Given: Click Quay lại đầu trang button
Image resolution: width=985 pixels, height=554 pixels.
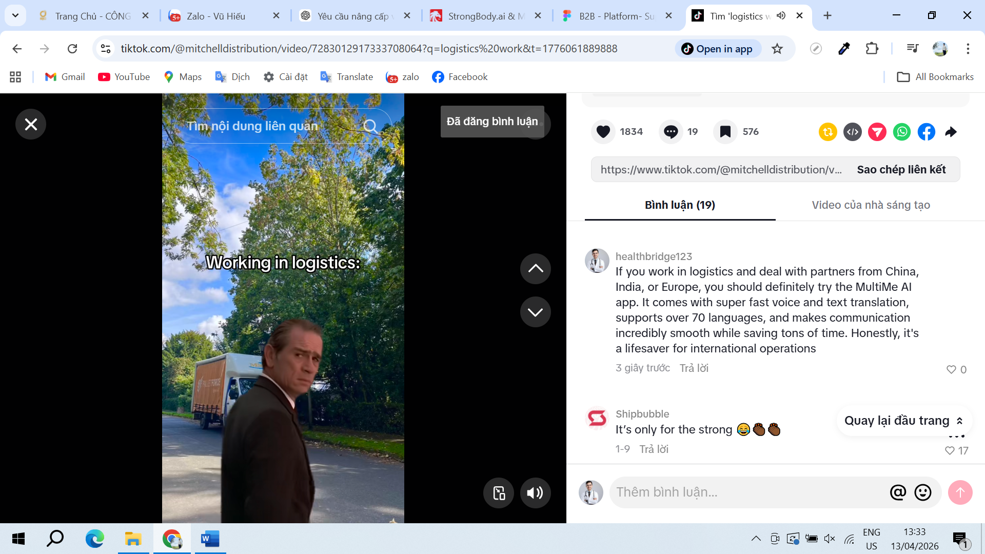Looking at the screenshot, I should point(903,421).
